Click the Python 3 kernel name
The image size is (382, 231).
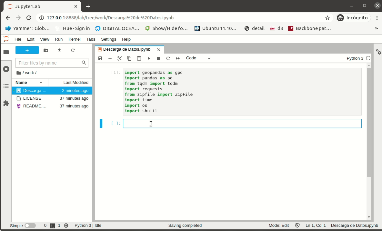(355, 58)
